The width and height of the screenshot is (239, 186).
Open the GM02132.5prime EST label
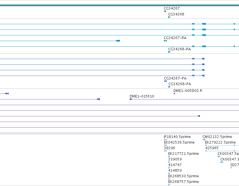tap(217, 137)
